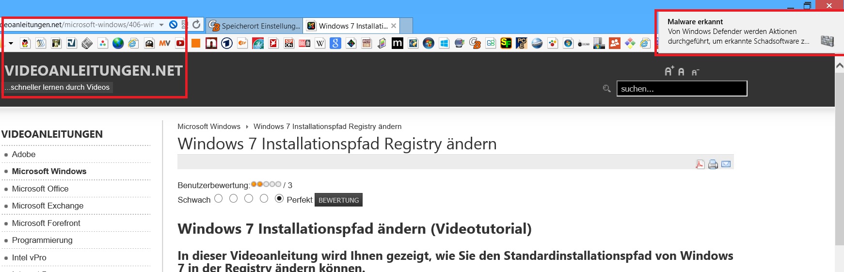The image size is (844, 272).
Task: Click the four colored diamonds favorite
Action: point(630,43)
